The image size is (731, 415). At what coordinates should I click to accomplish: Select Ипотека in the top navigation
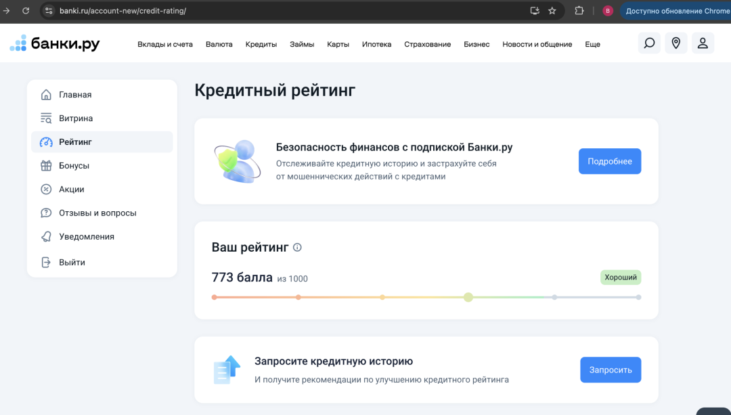pos(377,44)
